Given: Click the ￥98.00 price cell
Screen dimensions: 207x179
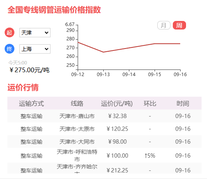Looking at the screenshot, I should 117,142.
